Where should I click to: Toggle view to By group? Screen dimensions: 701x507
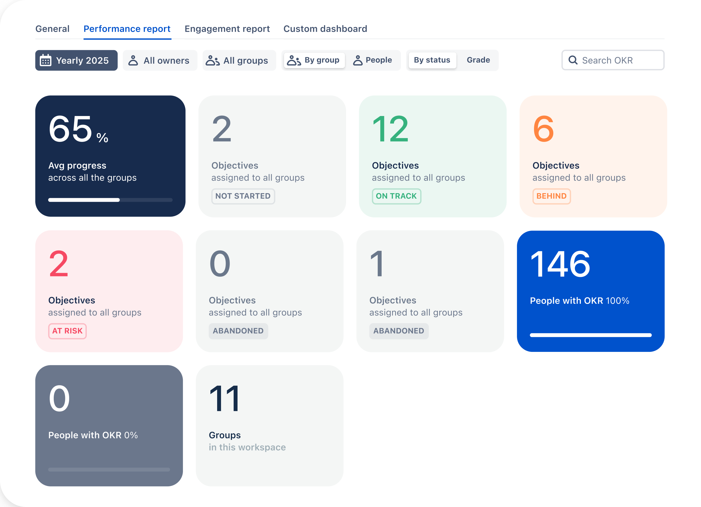click(x=314, y=60)
